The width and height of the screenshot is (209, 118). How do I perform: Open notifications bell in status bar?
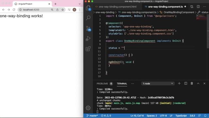(x=205, y=116)
